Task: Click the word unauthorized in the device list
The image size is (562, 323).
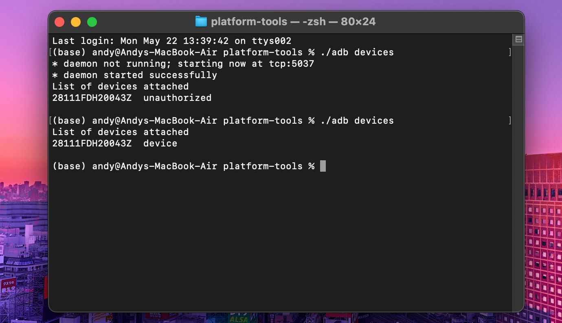Action: tap(178, 98)
